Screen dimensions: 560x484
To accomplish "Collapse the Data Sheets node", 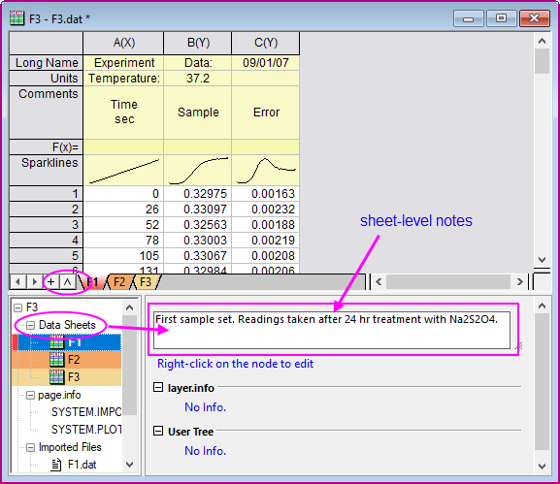I will 31,325.
